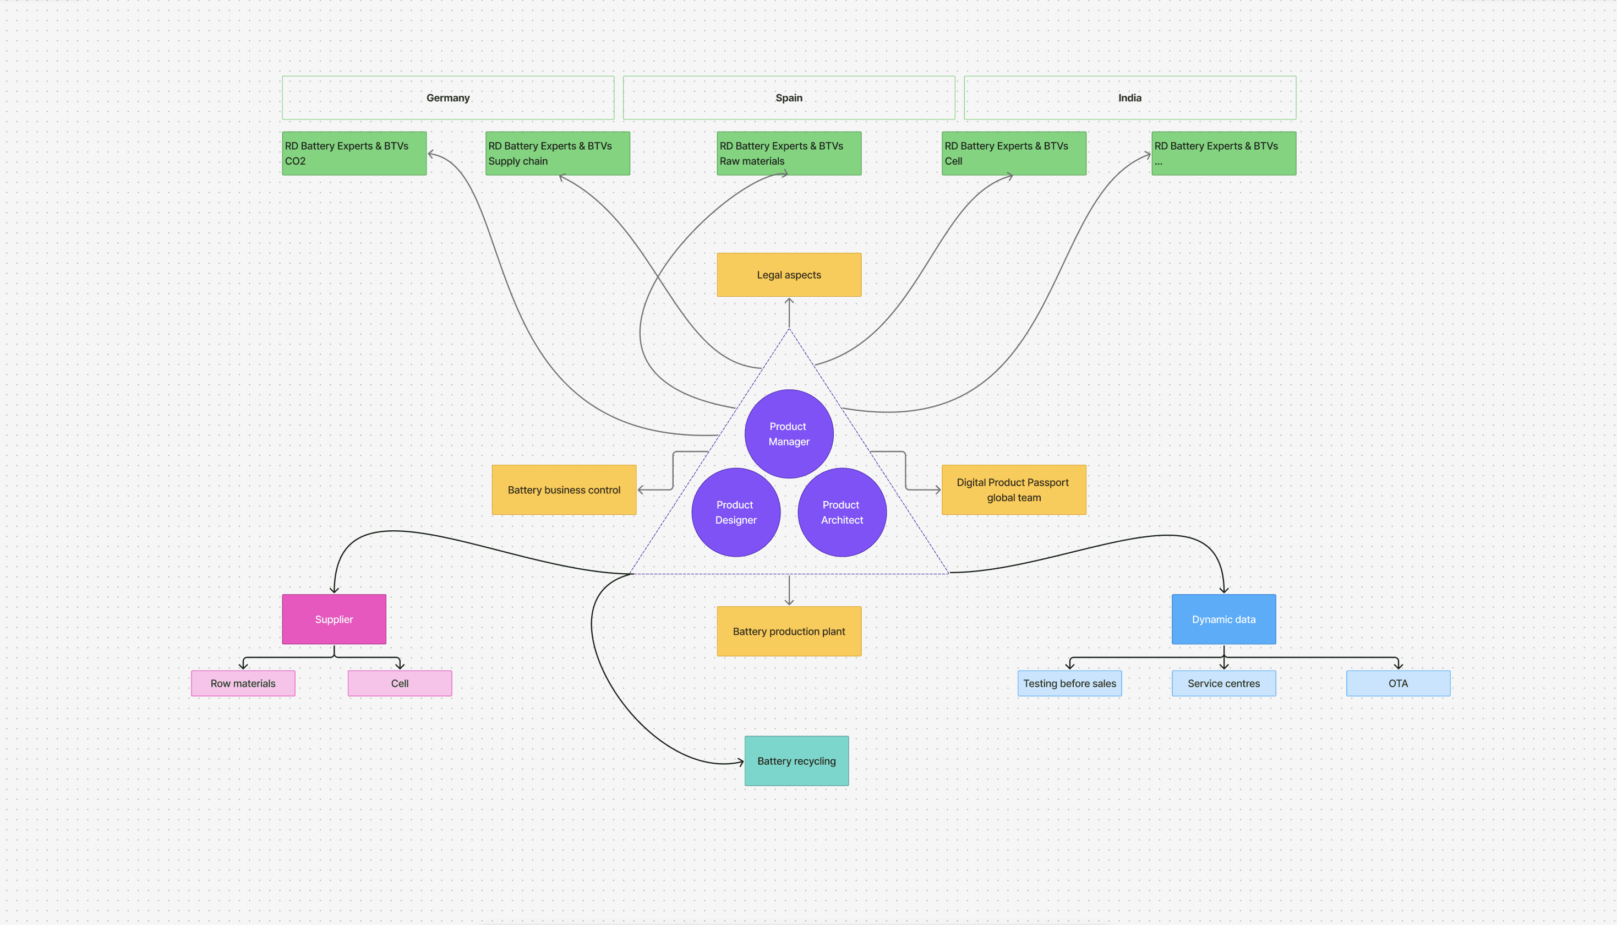1617x925 pixels.
Task: Click the Battery recycling node
Action: 796,761
